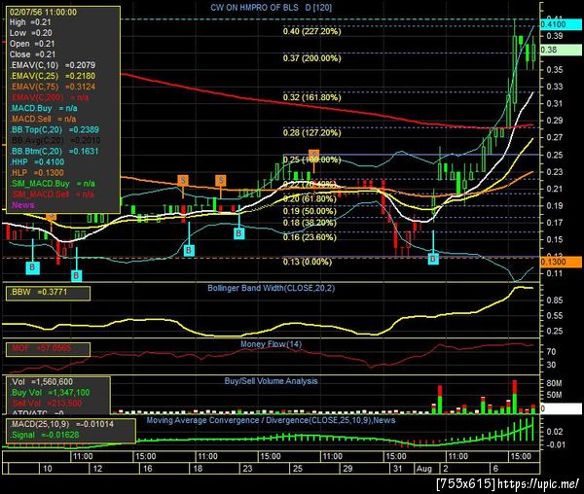Viewport: 584px width, 494px height.
Task: Click the 0.13 (0.00%) Fibonacci label
Action: [x=307, y=262]
